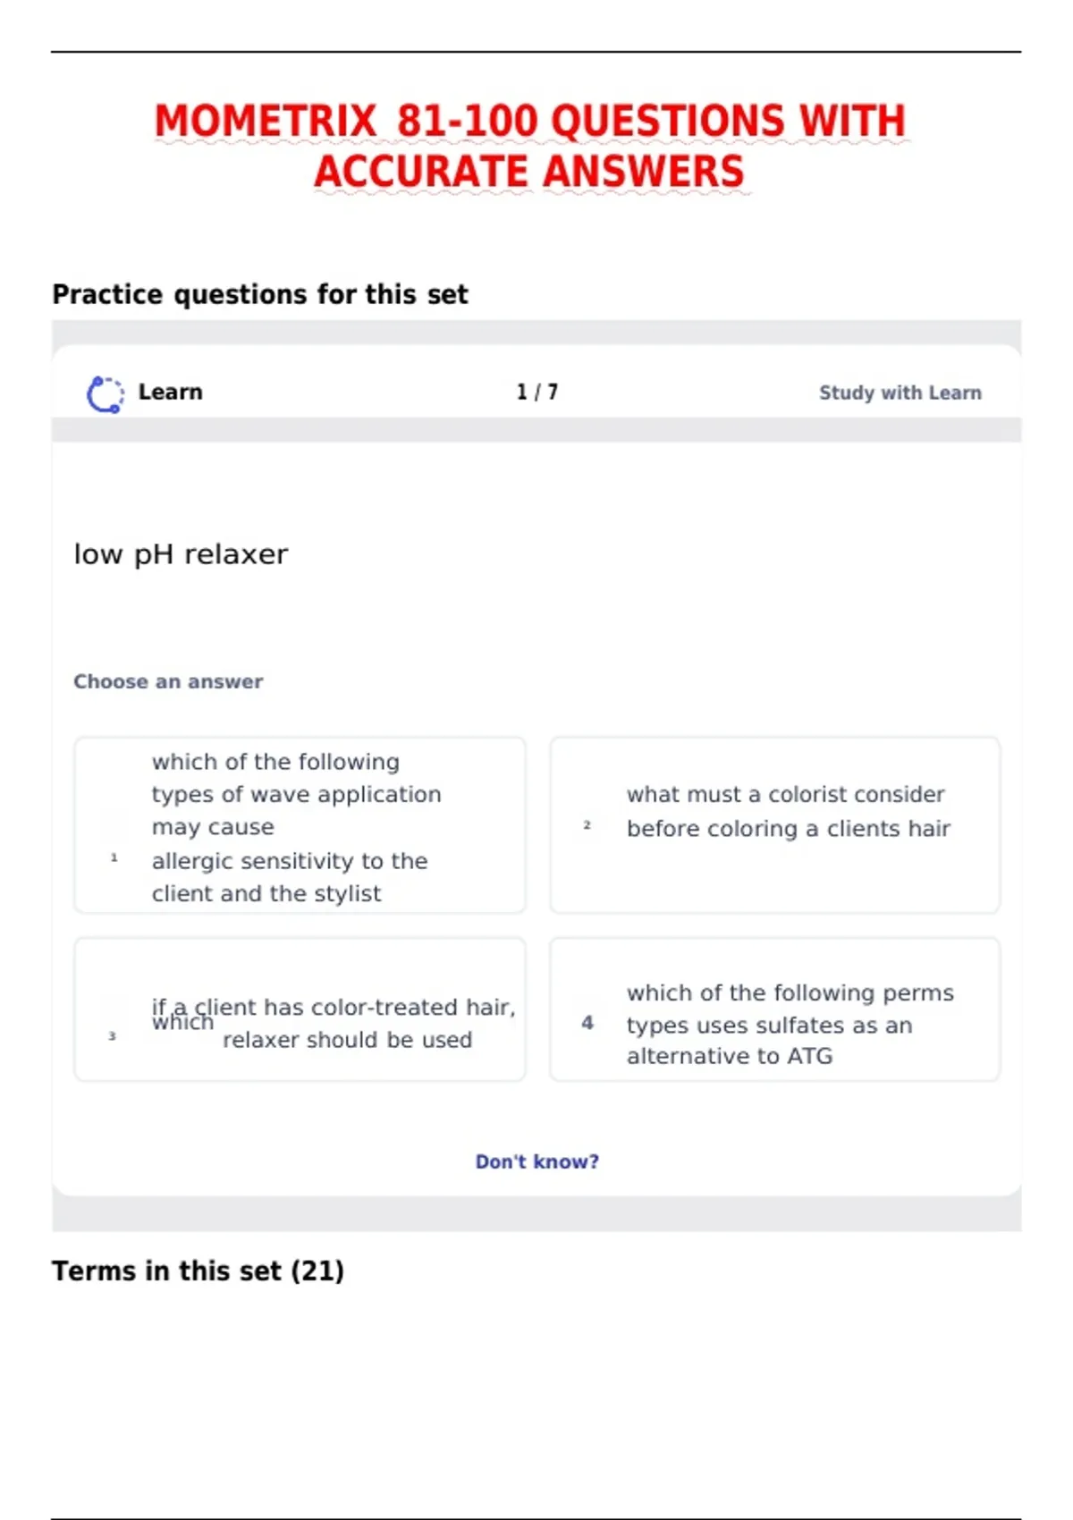Click the alternative to ATG text
The image size is (1073, 1520).
coord(730,1056)
